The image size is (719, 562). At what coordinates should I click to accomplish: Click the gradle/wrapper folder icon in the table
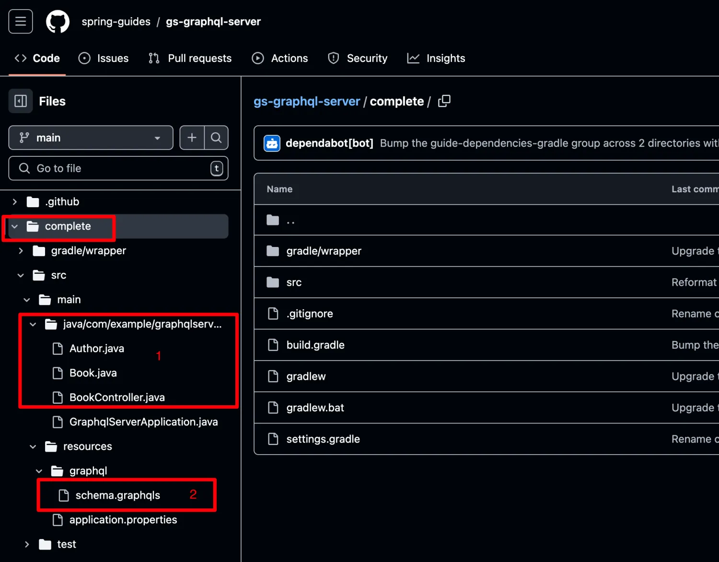[x=273, y=251]
